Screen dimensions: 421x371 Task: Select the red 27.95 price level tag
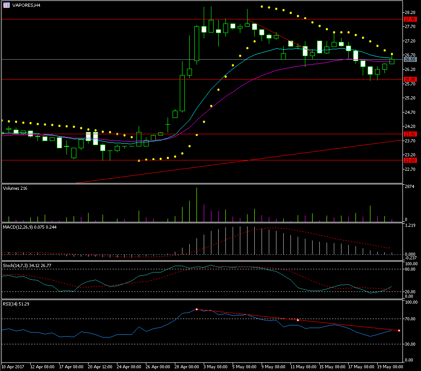click(x=410, y=19)
